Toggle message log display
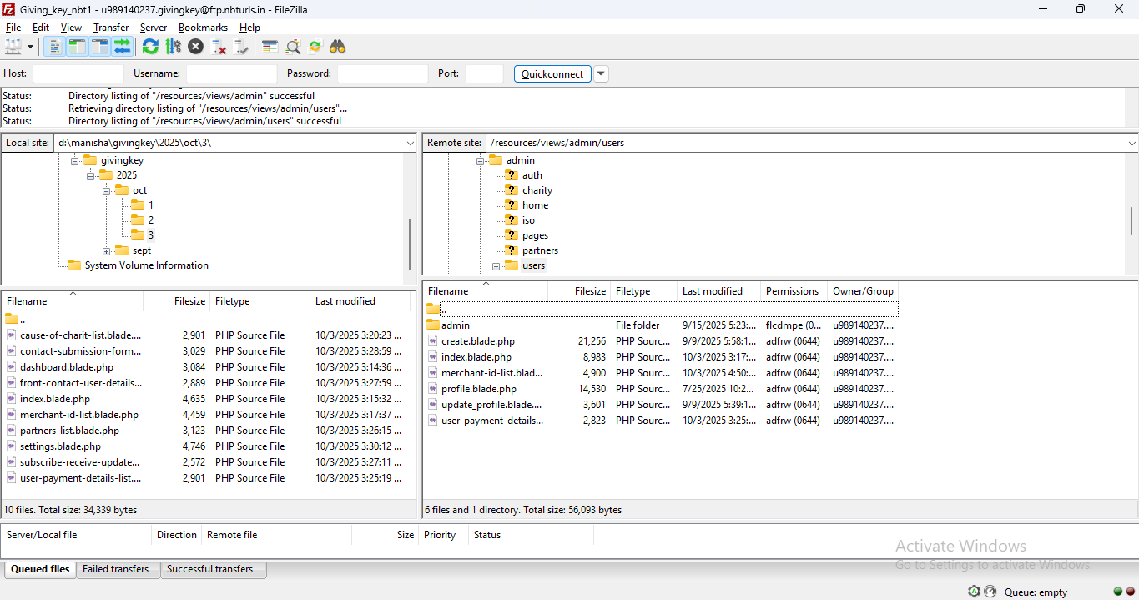The image size is (1139, 600). coord(54,47)
